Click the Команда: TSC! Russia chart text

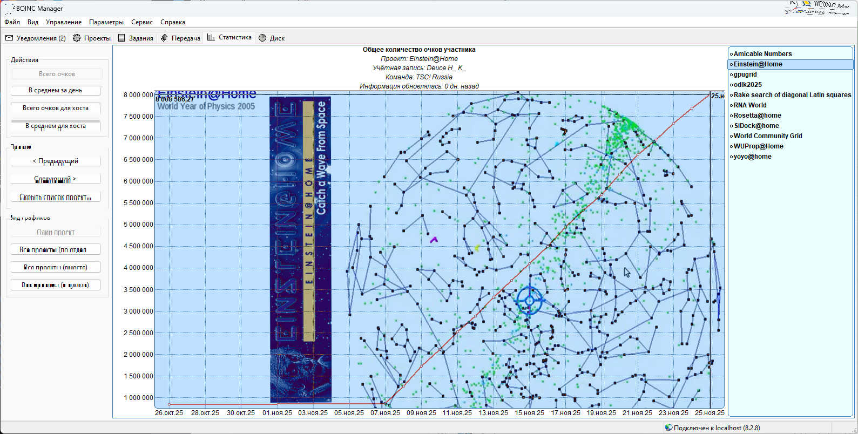tap(419, 77)
